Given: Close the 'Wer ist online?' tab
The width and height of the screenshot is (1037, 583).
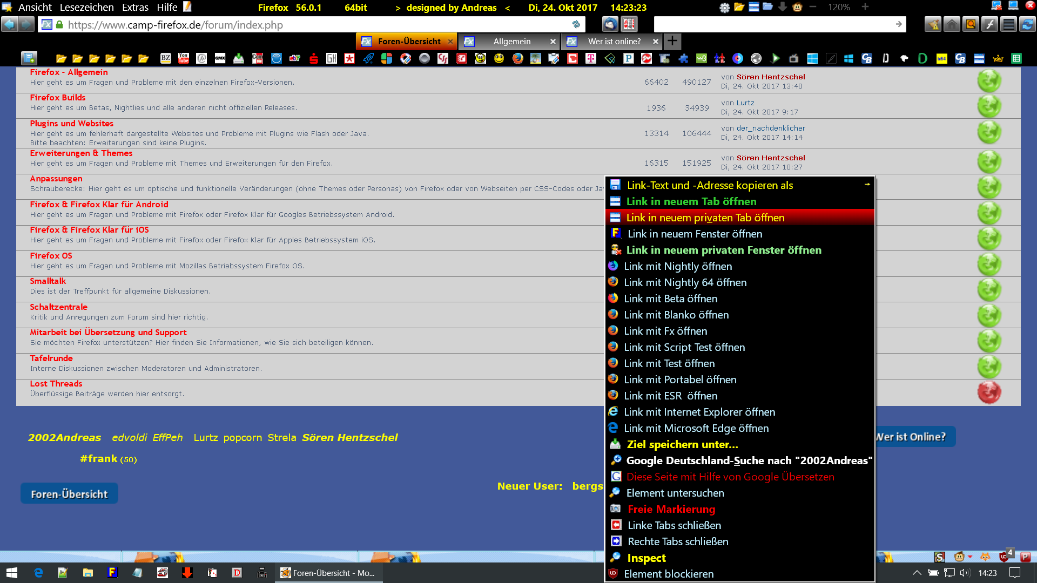Looking at the screenshot, I should [x=655, y=42].
